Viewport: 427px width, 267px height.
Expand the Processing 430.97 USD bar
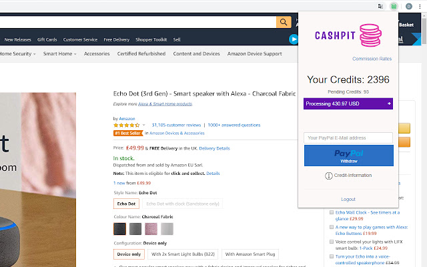(x=348, y=103)
